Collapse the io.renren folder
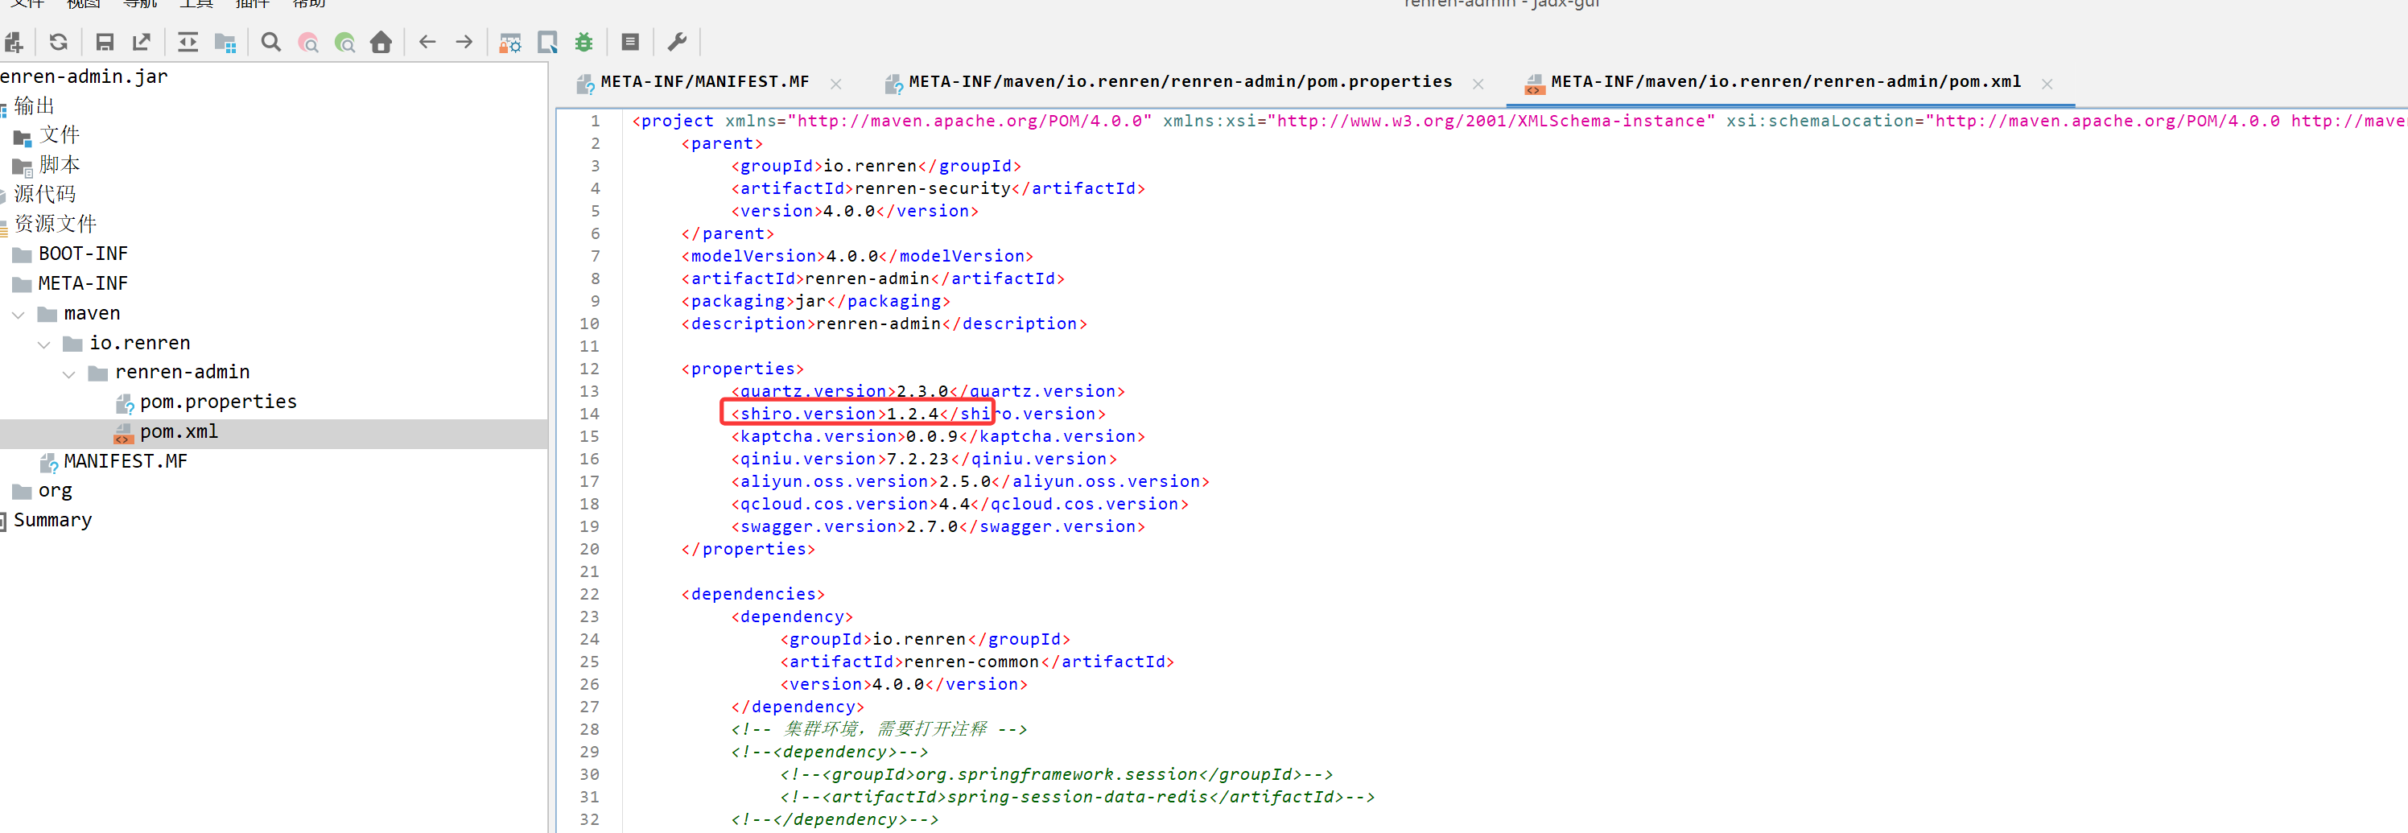Screen dimensions: 2408x833 (x=44, y=345)
